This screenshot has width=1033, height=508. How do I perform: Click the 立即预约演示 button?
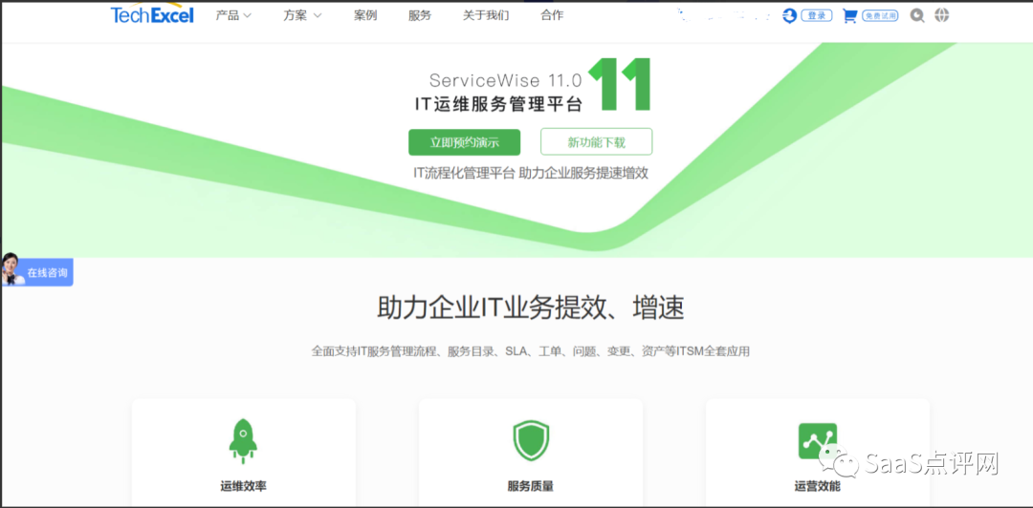click(465, 142)
